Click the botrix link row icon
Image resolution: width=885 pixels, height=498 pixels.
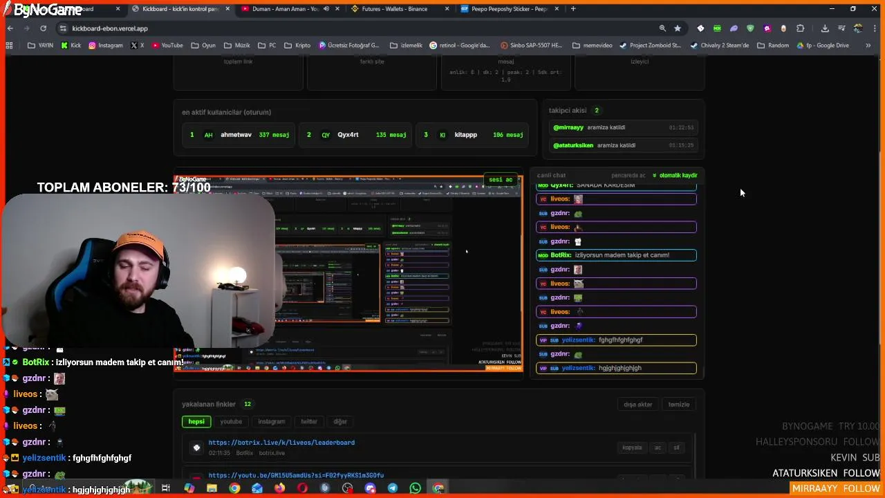(196, 448)
